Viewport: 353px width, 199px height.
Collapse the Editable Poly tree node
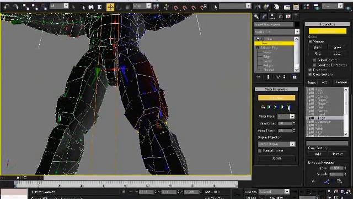click(x=258, y=48)
